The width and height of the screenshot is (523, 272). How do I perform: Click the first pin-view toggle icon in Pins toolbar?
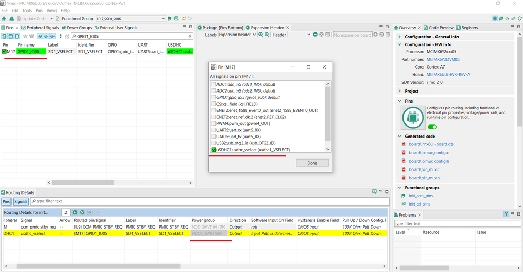[4, 36]
